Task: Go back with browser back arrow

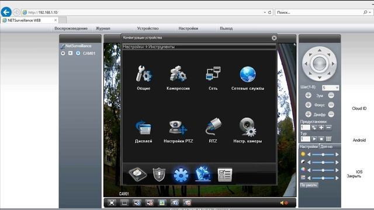Action: coord(6,12)
